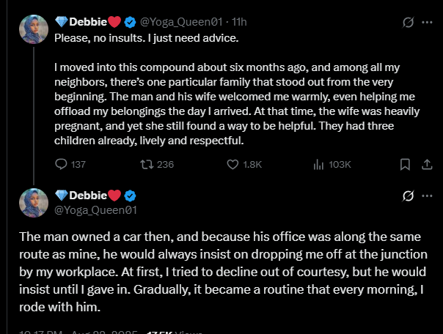The image size is (443, 334).
Task: Open Debbie's avatar on the first tweet
Action: pyautogui.click(x=33, y=29)
